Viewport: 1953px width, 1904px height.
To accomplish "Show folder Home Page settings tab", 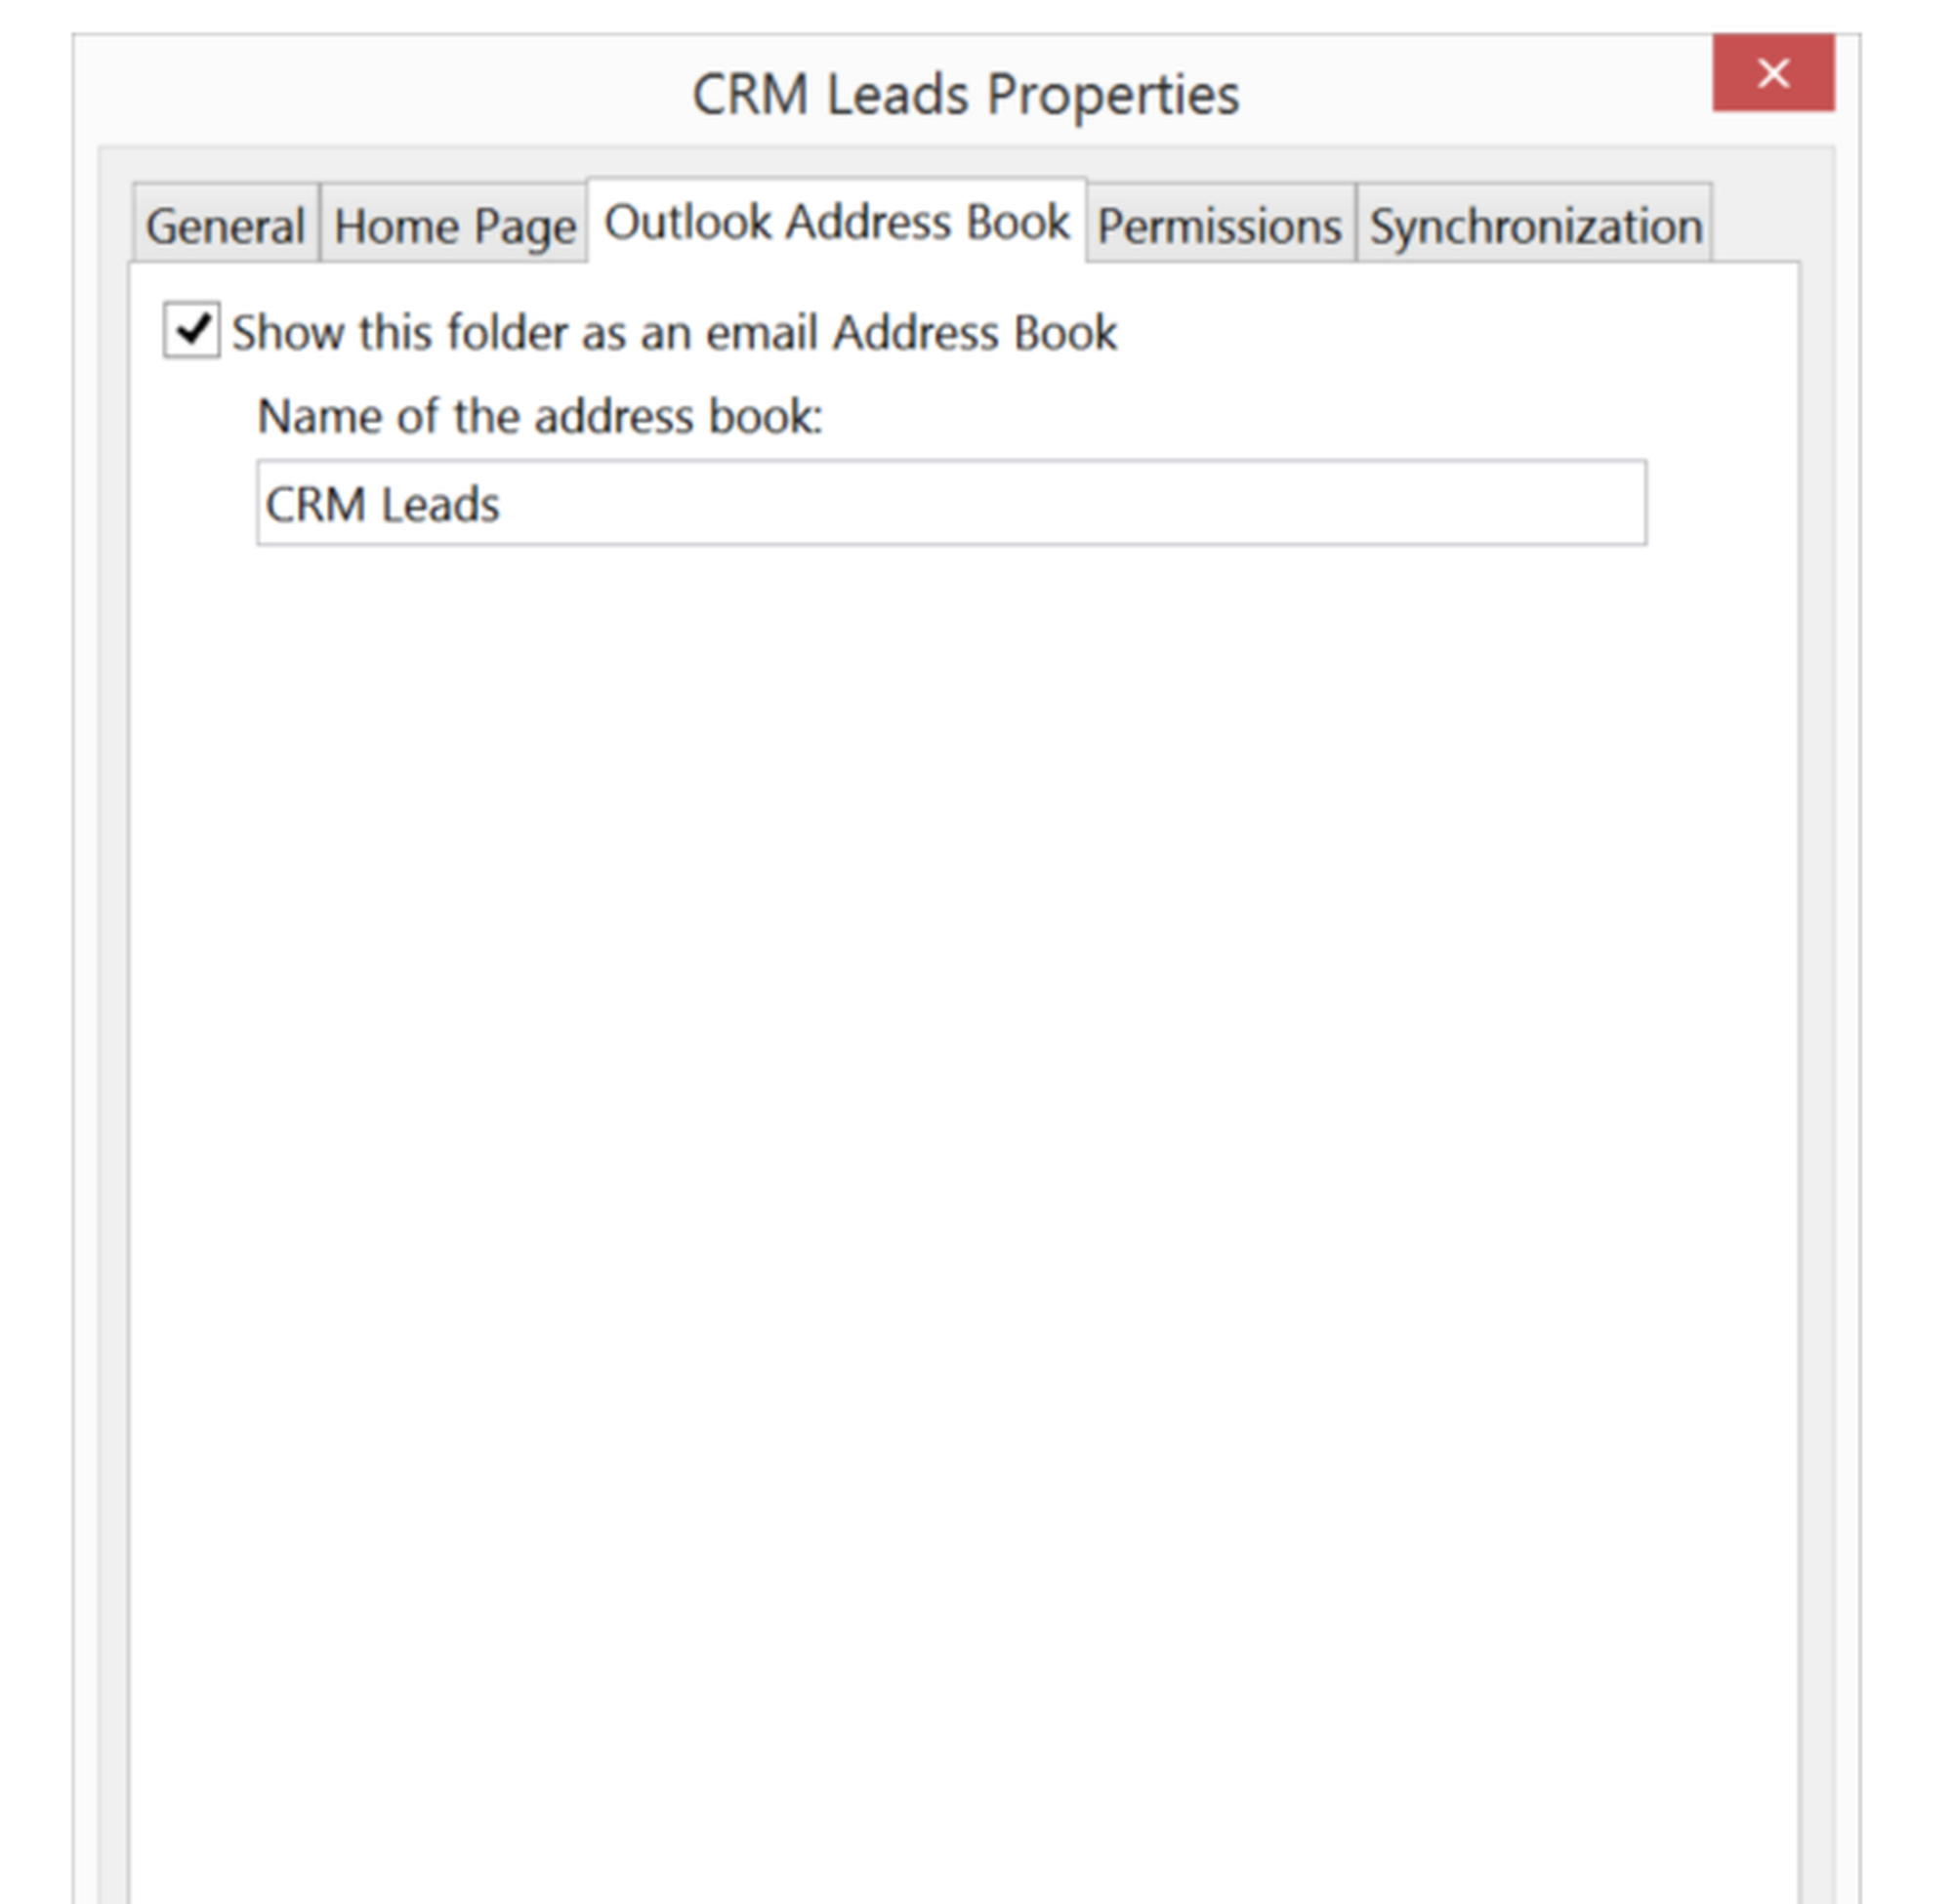I will tap(454, 225).
